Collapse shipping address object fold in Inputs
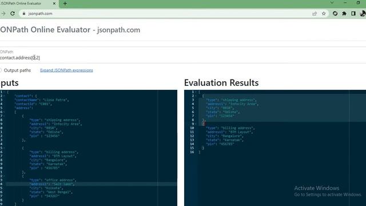Screen dimensions: 366x206 4,116
